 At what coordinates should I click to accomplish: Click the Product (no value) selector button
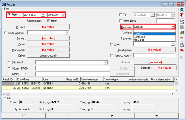coord(48,27)
